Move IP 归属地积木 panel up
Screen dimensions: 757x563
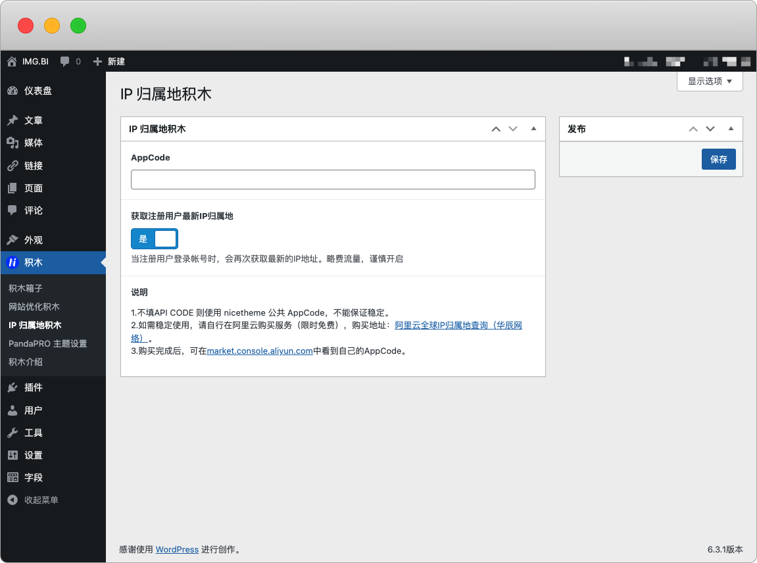(496, 129)
